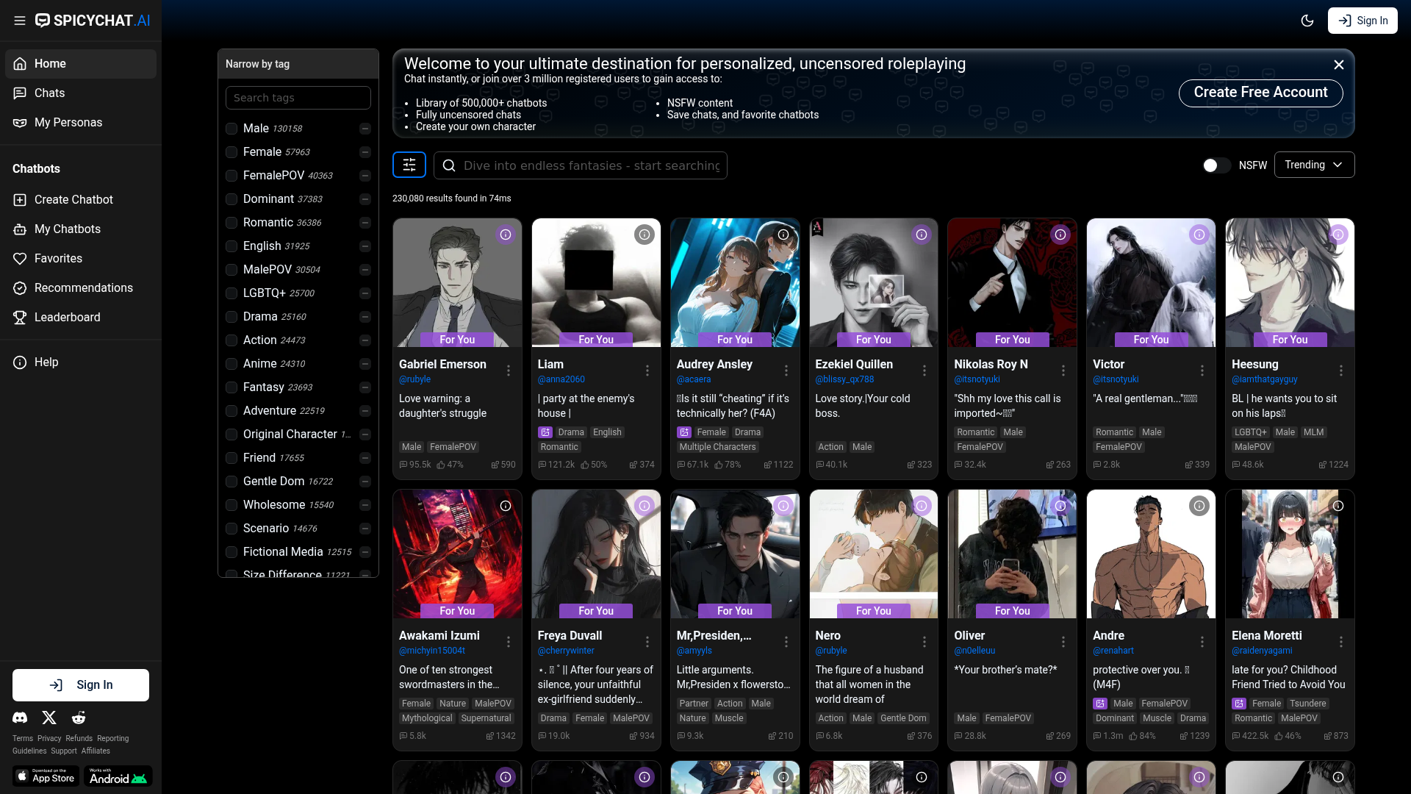Image resolution: width=1411 pixels, height=794 pixels.
Task: Select Create Chatbot in sidebar
Action: 81,200
